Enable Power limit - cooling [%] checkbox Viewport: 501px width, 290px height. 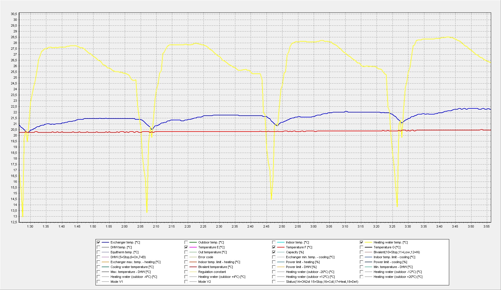point(361,262)
